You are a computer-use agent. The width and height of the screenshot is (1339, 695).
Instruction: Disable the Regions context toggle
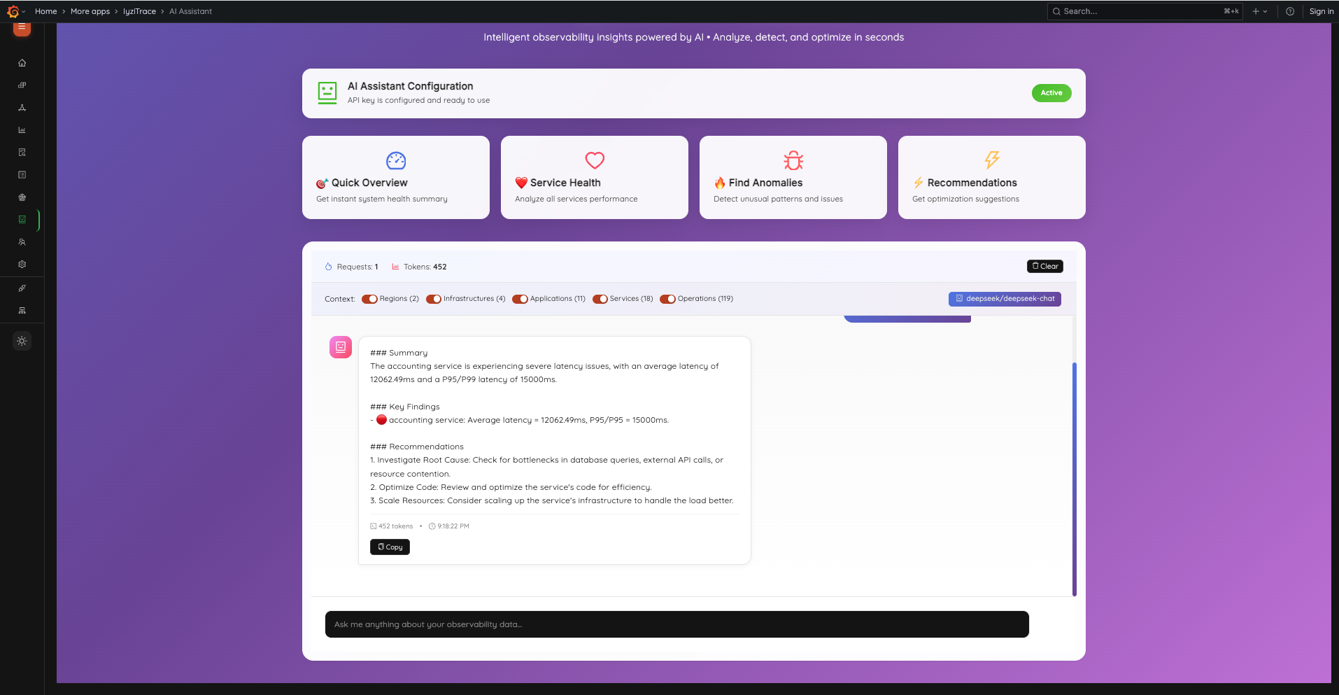click(370, 299)
